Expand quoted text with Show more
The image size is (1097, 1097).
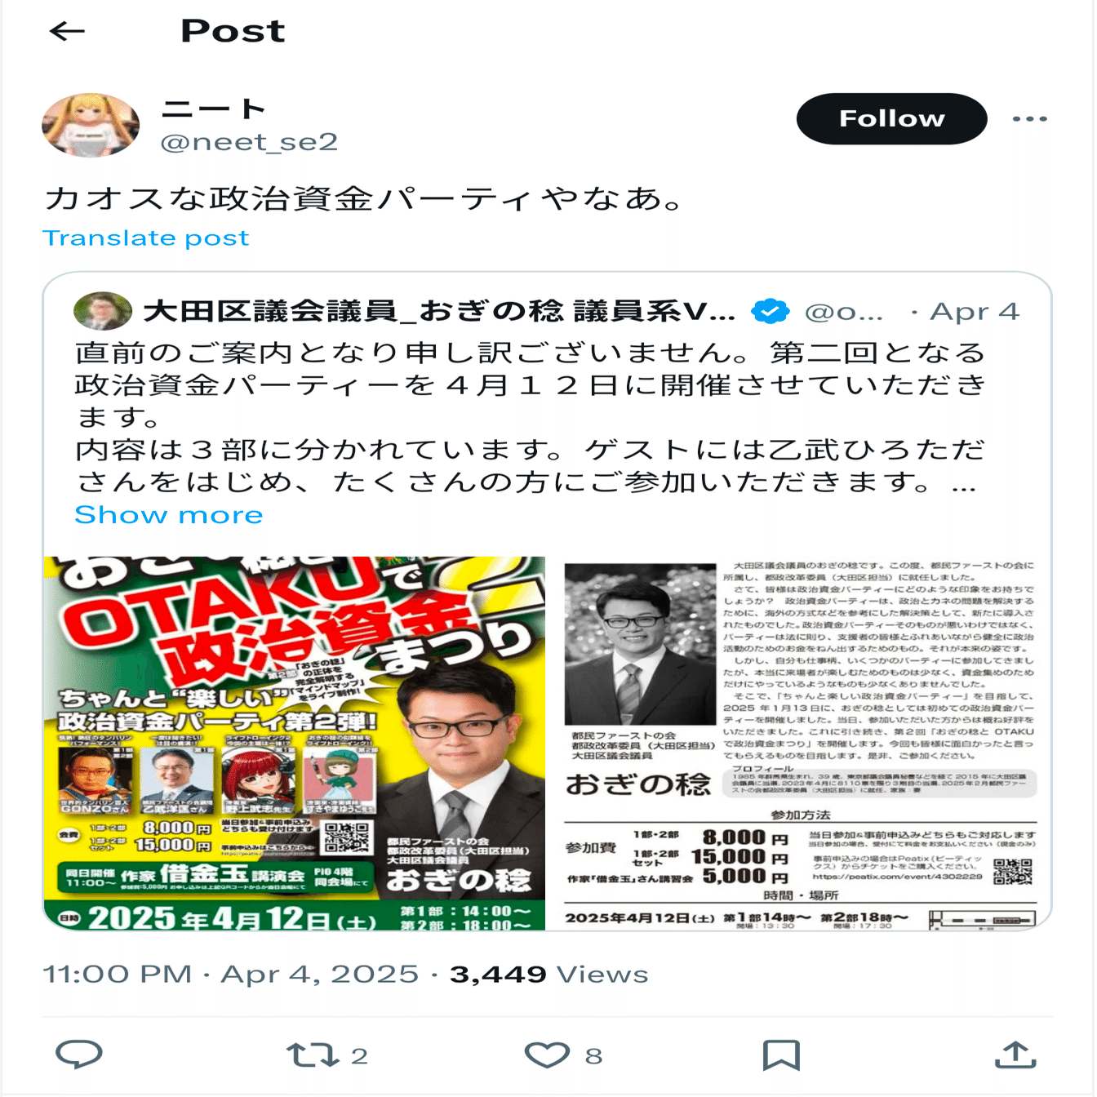click(168, 514)
